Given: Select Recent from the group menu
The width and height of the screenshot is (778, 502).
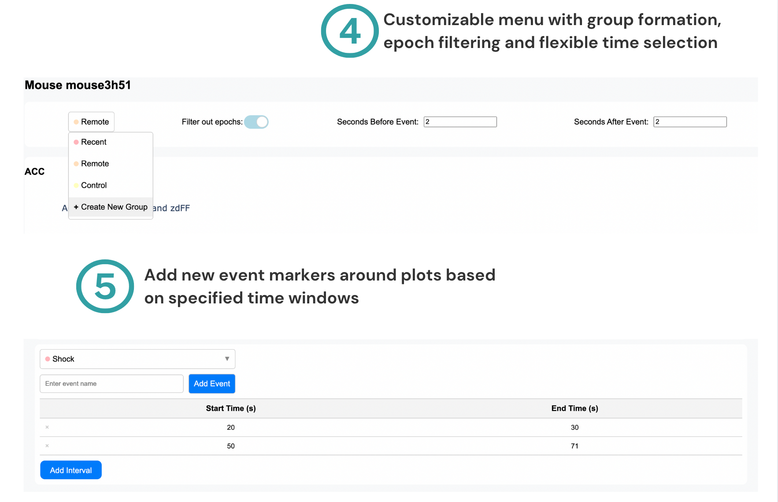Looking at the screenshot, I should [x=93, y=142].
